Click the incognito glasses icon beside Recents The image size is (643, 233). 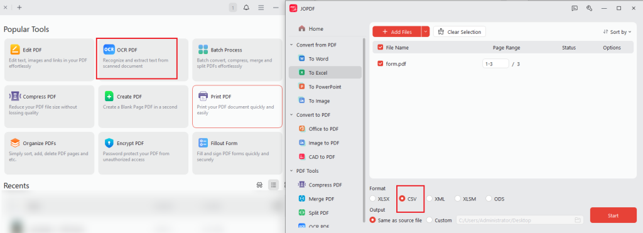pos(259,185)
